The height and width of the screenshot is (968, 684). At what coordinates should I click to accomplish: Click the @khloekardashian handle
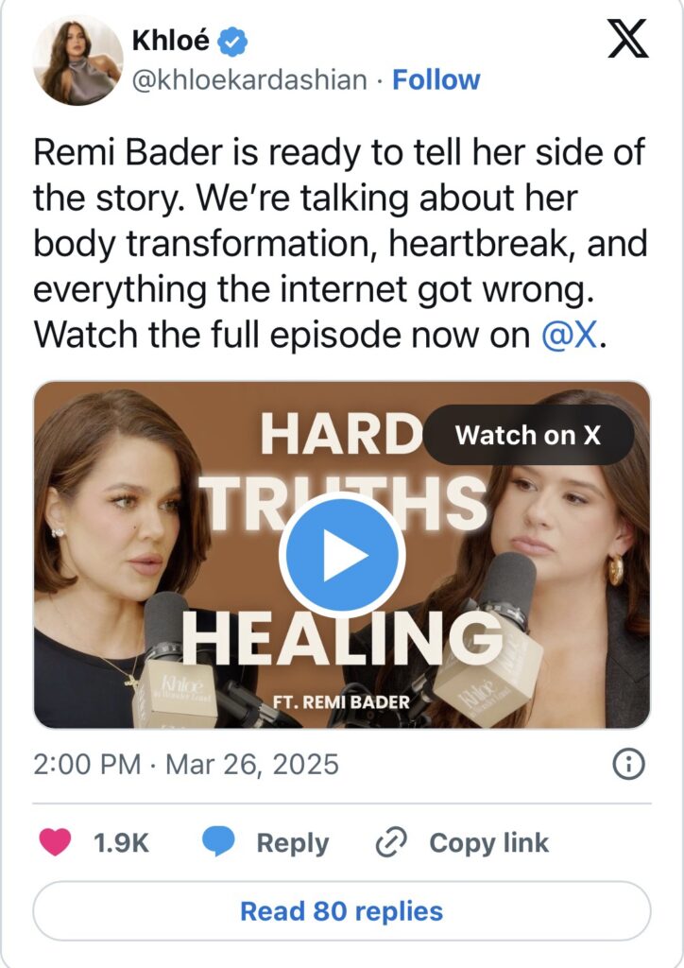[x=249, y=80]
